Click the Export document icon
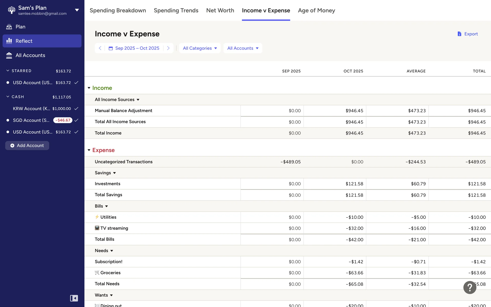Viewport: 491px width, 307px height. (x=459, y=34)
